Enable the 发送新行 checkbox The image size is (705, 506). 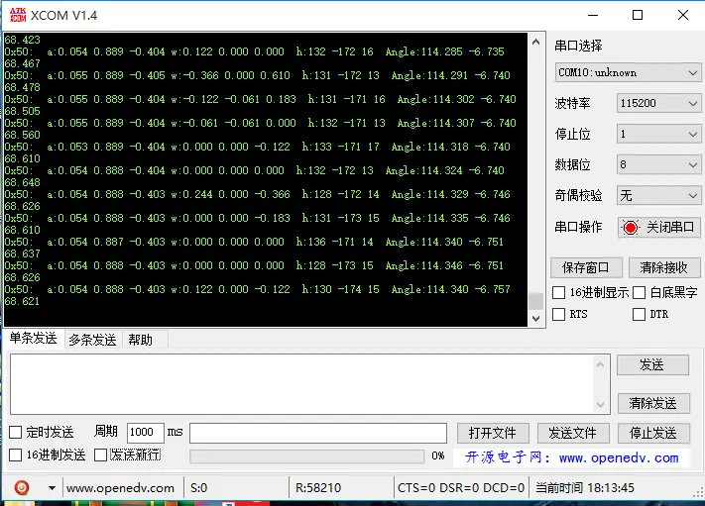point(101,455)
